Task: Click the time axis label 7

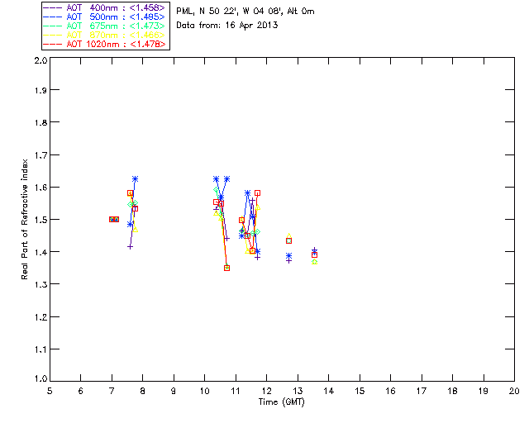Action: point(112,391)
